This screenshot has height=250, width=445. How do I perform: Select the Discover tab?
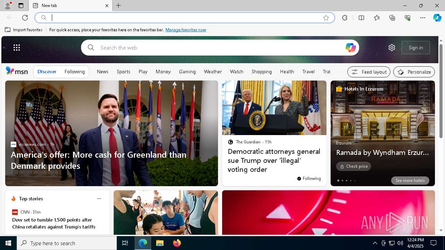(x=47, y=72)
